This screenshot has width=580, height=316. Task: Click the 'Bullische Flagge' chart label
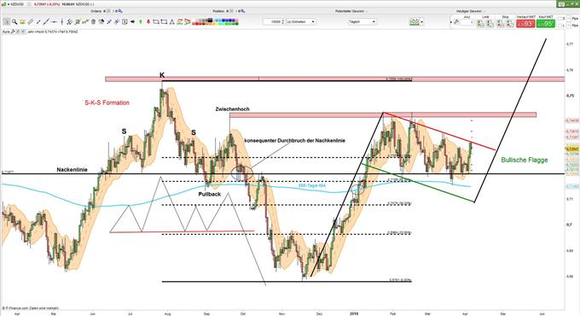point(525,160)
